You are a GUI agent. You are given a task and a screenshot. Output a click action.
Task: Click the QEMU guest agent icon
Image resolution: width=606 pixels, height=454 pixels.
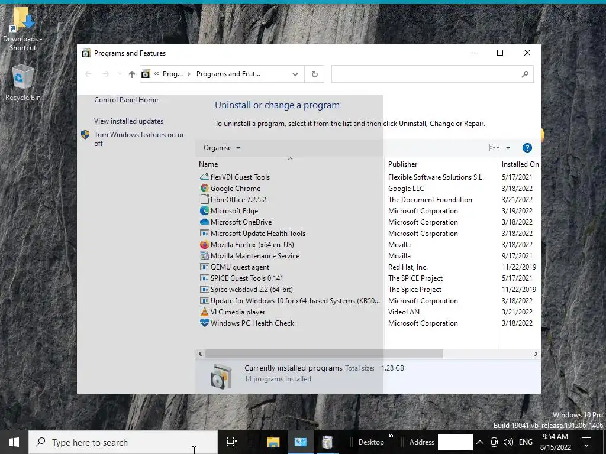pyautogui.click(x=204, y=267)
